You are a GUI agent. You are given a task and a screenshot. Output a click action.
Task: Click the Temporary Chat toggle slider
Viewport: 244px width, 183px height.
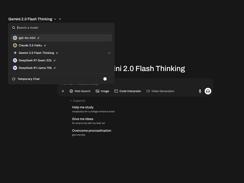point(105,79)
